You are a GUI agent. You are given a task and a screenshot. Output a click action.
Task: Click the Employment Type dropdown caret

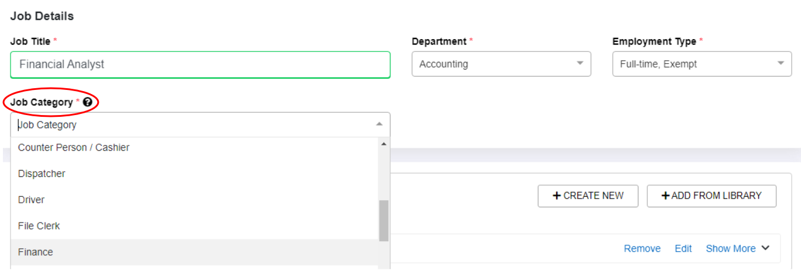click(x=781, y=63)
